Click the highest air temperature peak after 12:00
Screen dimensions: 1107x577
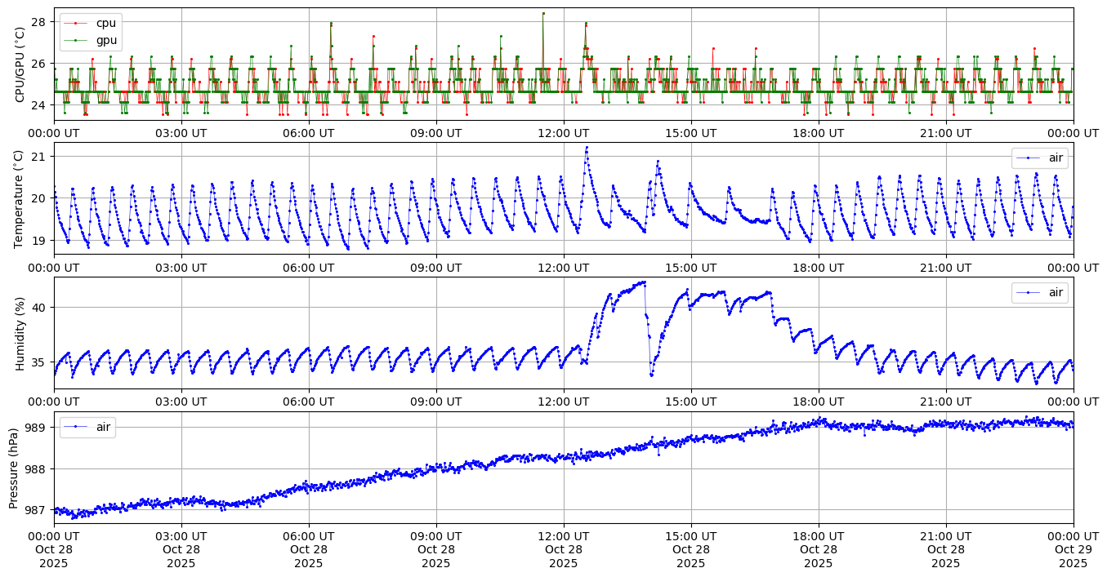pos(587,148)
